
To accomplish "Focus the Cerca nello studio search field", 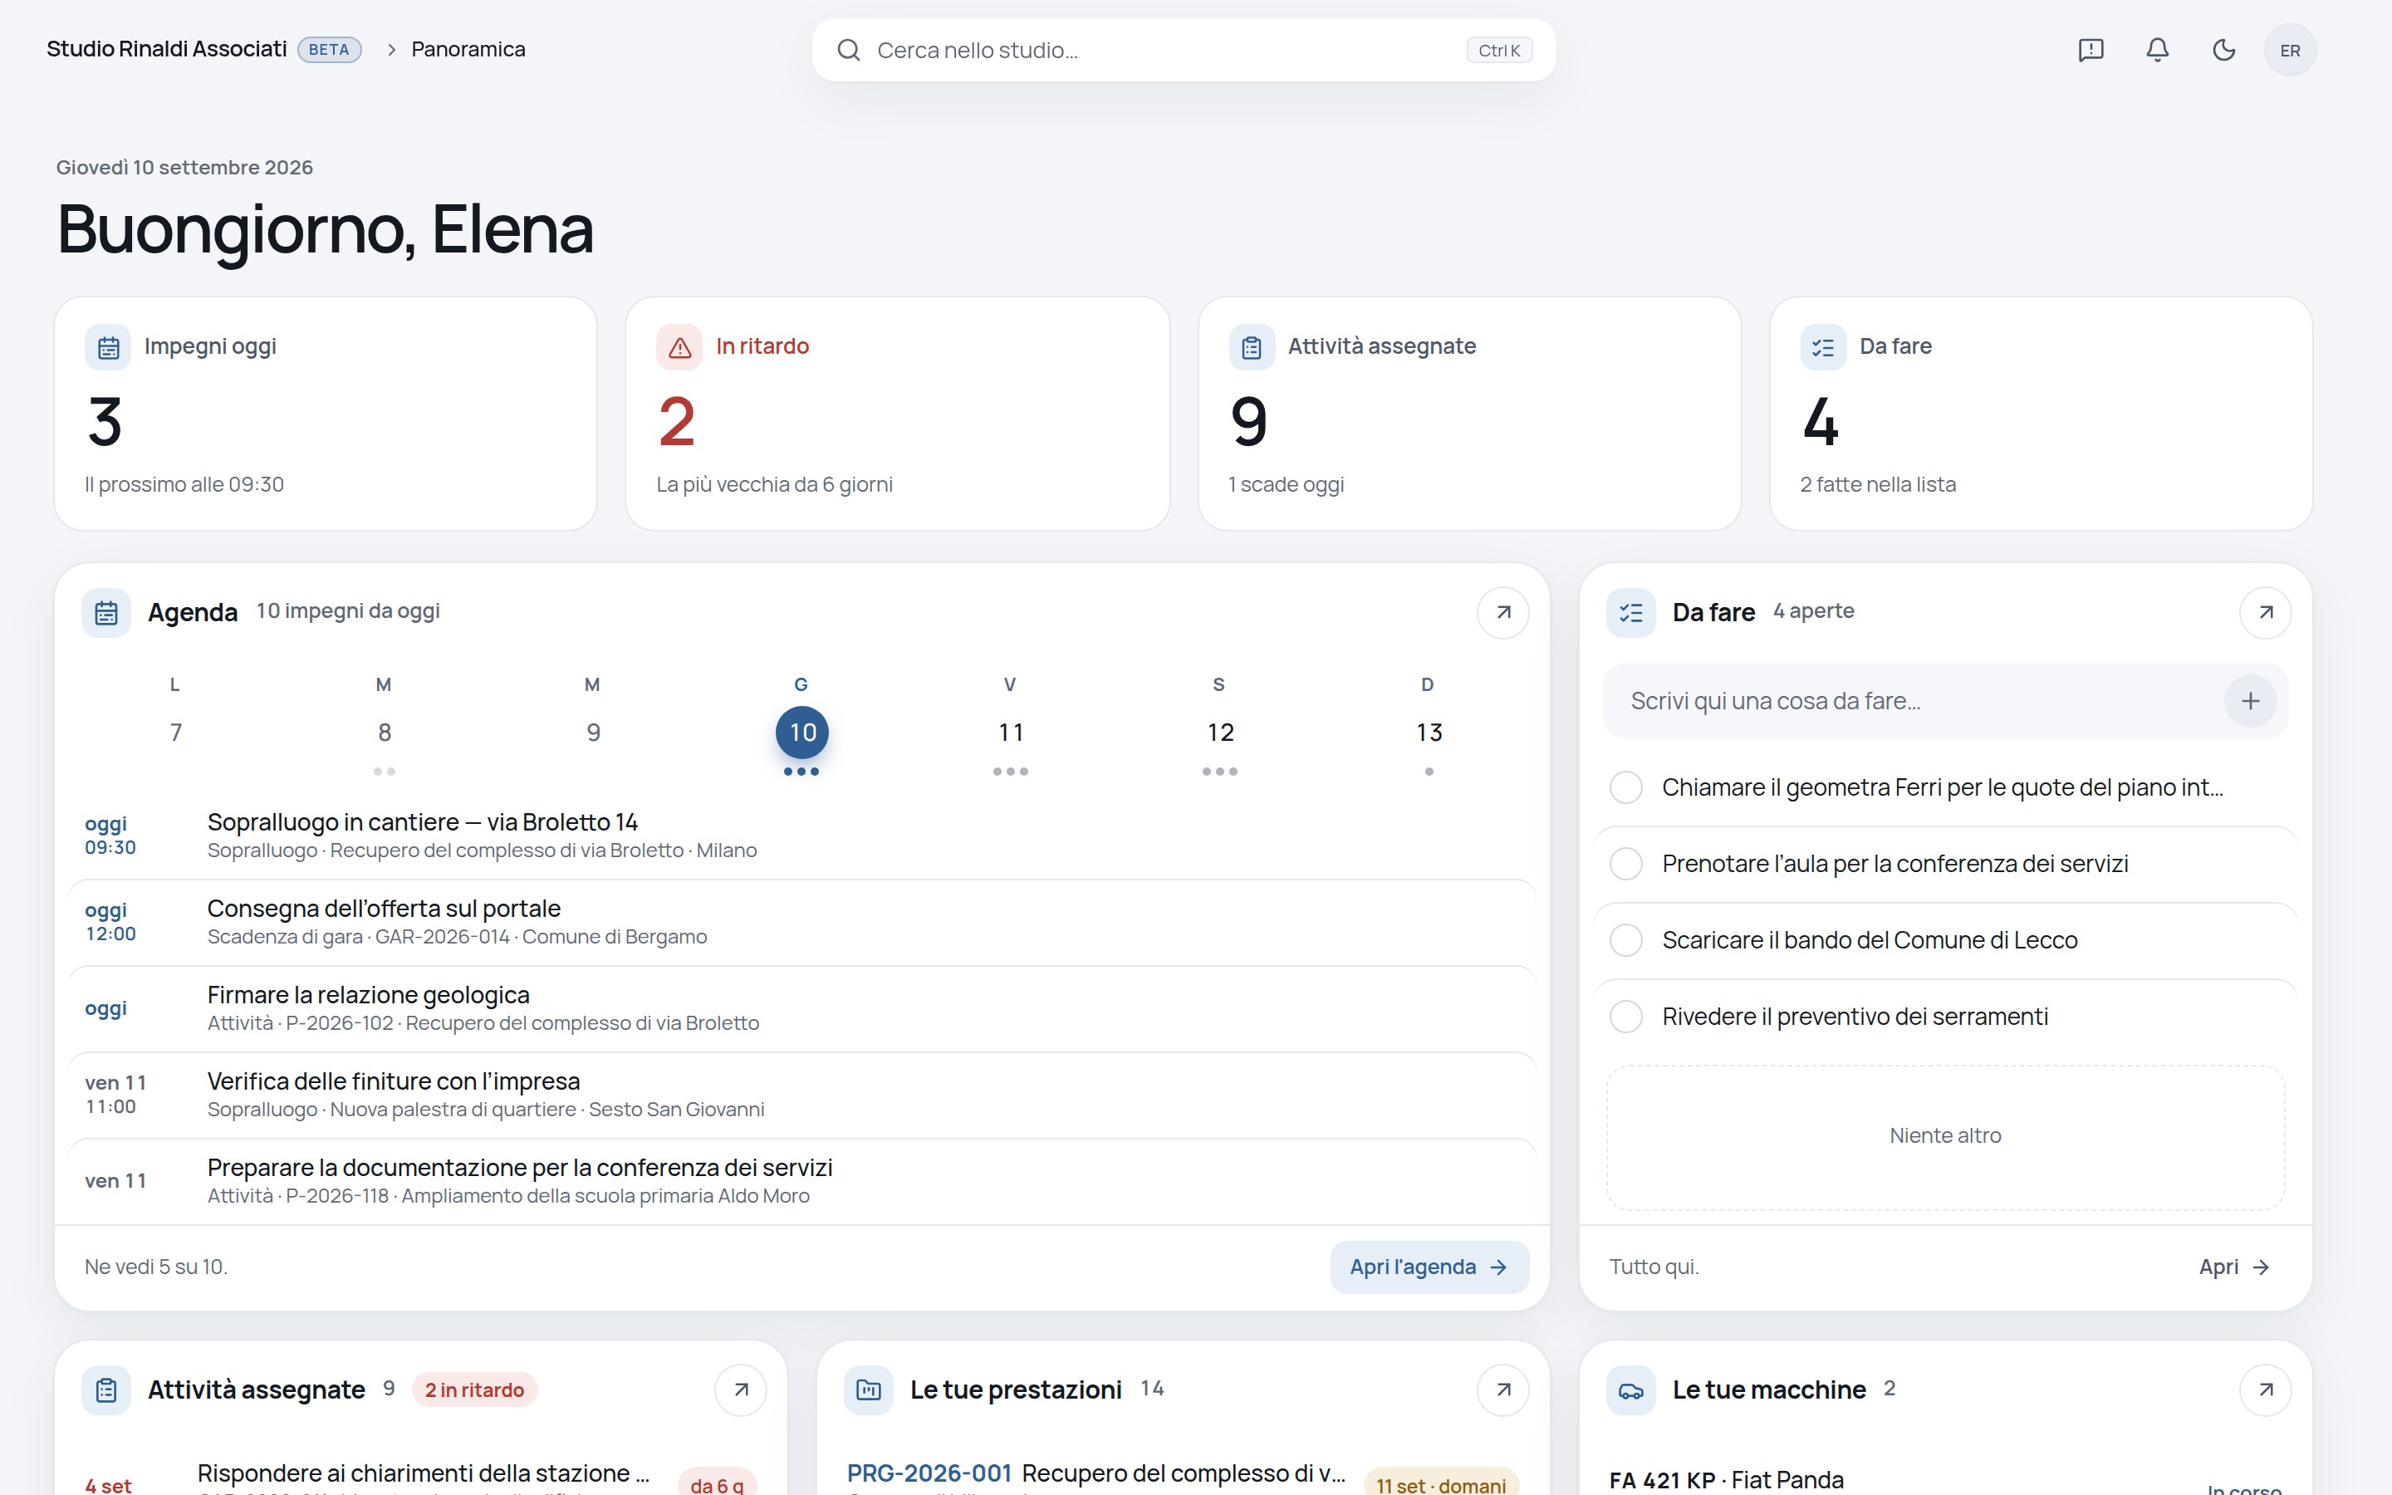I will pos(1184,51).
